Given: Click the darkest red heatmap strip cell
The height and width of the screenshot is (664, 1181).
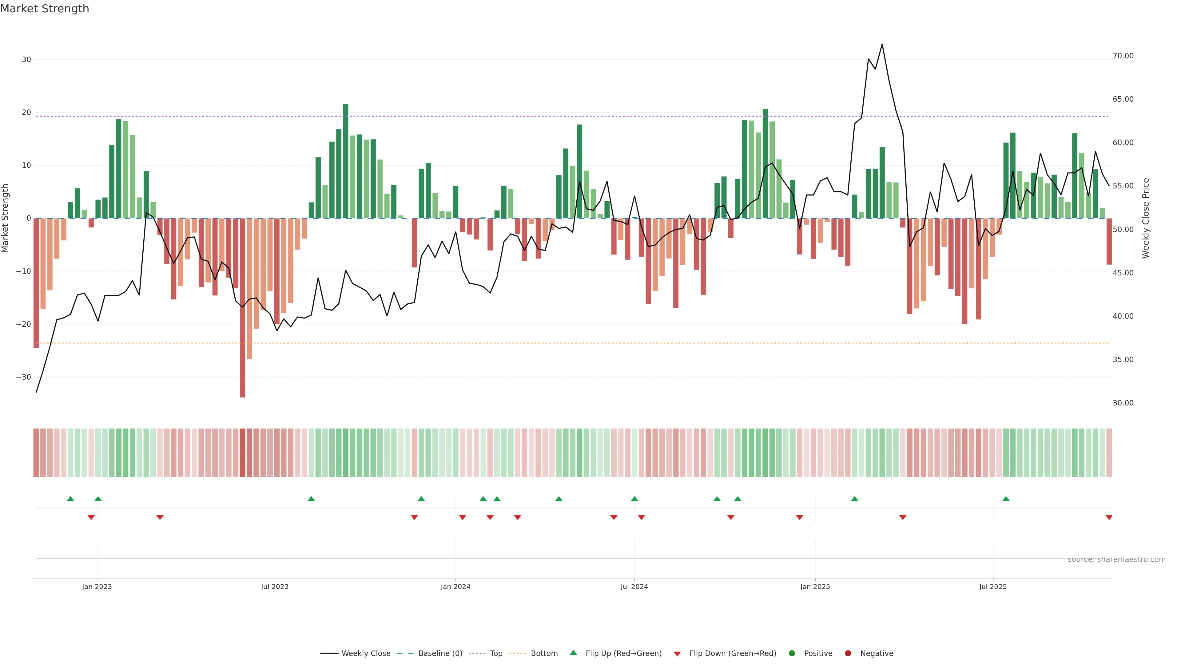Looking at the screenshot, I should coord(243,452).
